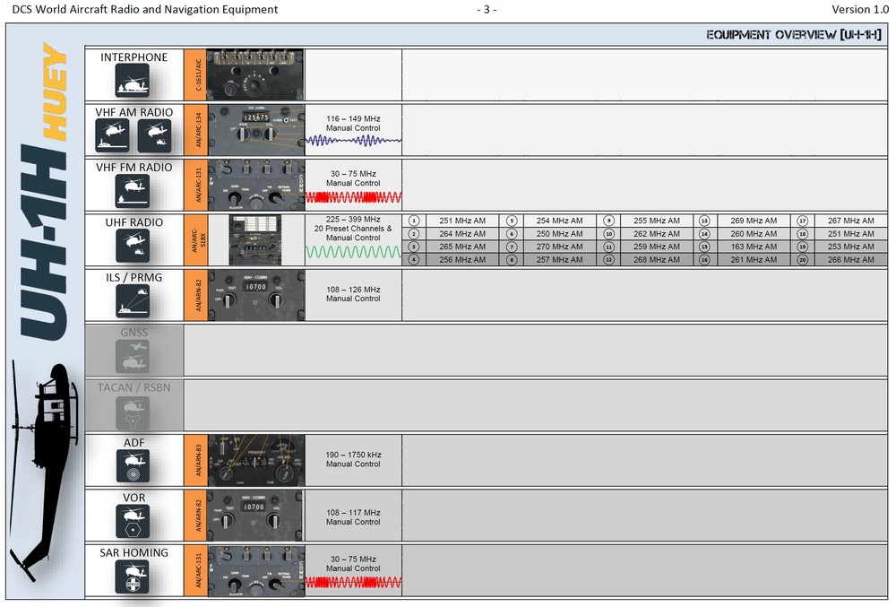Click the '256 MHz AM' preset cell
This screenshot has height=607, width=896.
pos(462,259)
